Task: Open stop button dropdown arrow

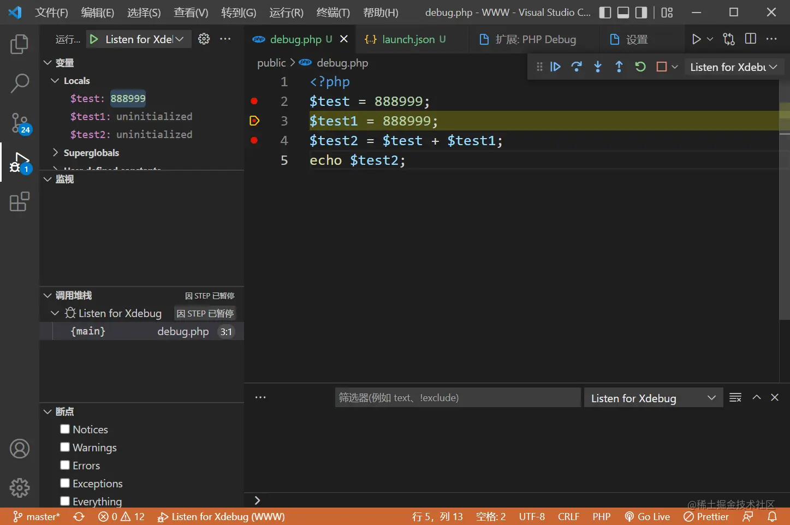Action: [x=675, y=67]
